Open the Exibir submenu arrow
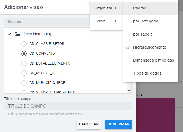 (x=116, y=21)
